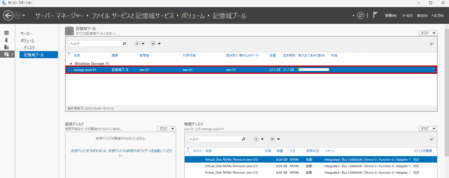Click the allocated percentage bar of storage pool 01
The height and width of the screenshot is (178, 449).
(x=313, y=70)
